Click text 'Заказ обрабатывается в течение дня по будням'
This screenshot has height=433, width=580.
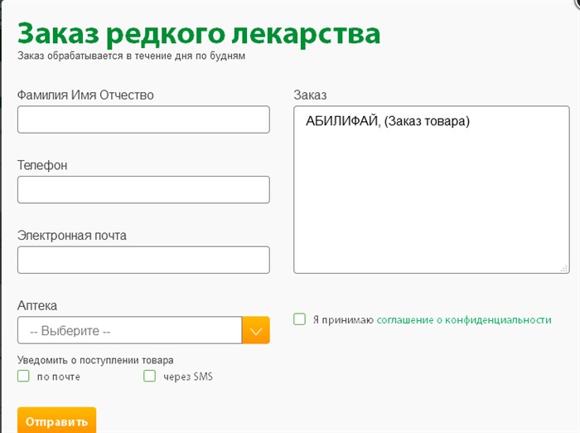coord(131,56)
